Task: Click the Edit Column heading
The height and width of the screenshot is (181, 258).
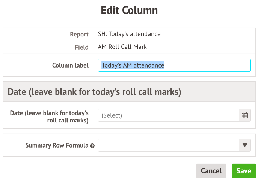Action: click(x=129, y=10)
